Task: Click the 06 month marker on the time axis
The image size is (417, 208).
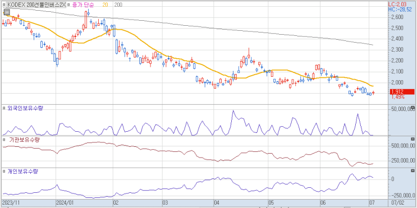Action: (x=323, y=202)
